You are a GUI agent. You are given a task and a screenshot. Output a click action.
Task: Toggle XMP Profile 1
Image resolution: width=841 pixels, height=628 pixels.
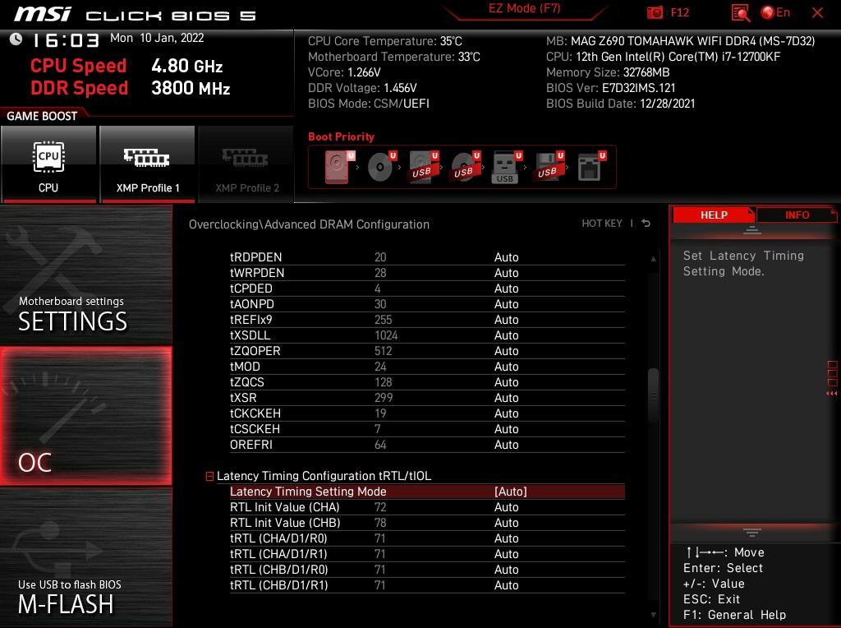(148, 164)
